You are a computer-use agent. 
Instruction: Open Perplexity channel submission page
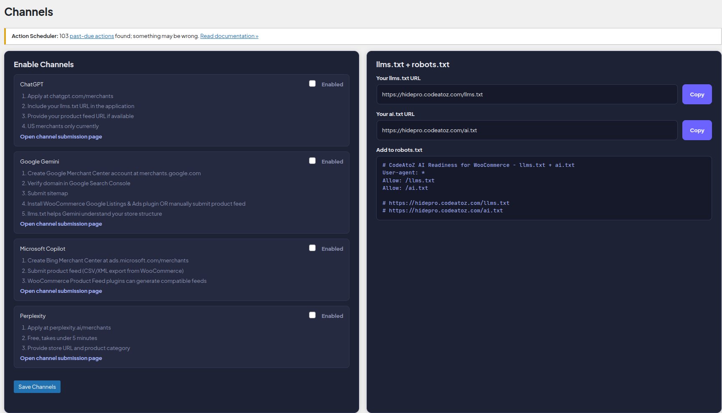(x=61, y=358)
